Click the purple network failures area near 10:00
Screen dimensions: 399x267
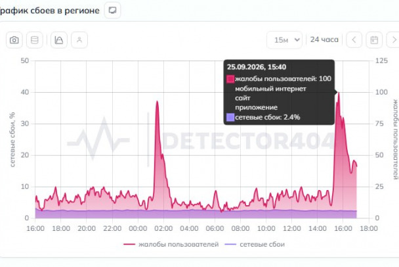(266, 214)
